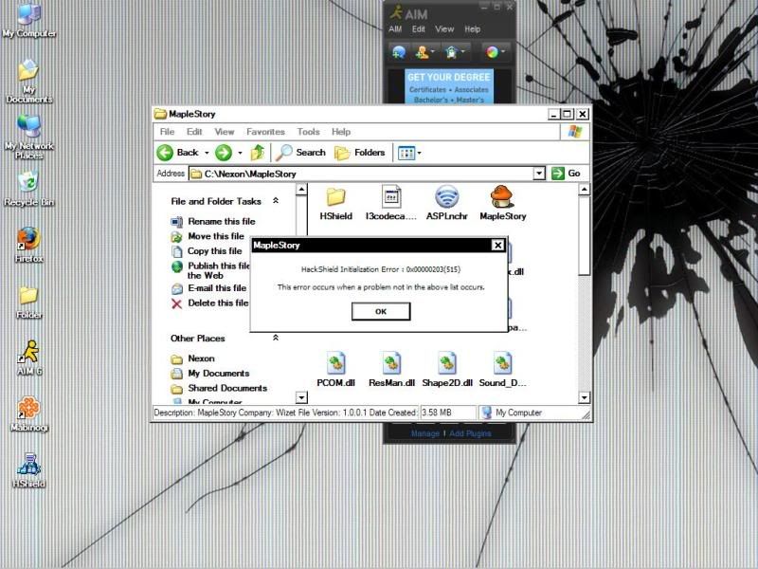This screenshot has height=569, width=758.
Task: Launch the Mabinogi desktop shortcut
Action: click(x=29, y=414)
